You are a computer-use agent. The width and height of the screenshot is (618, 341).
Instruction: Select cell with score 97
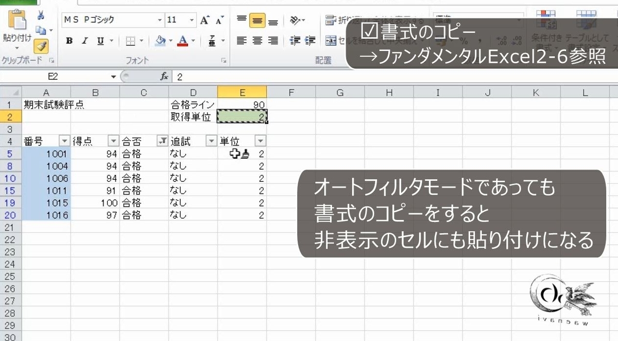(x=95, y=215)
